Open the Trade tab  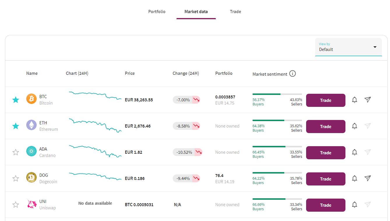pos(235,12)
